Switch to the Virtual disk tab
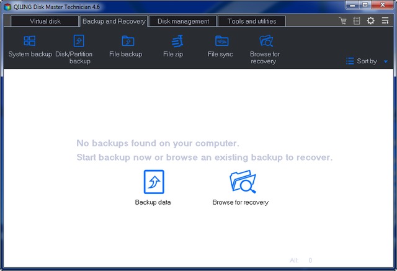 (45, 21)
